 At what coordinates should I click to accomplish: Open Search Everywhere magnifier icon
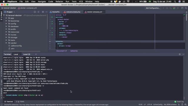click(186, 8)
